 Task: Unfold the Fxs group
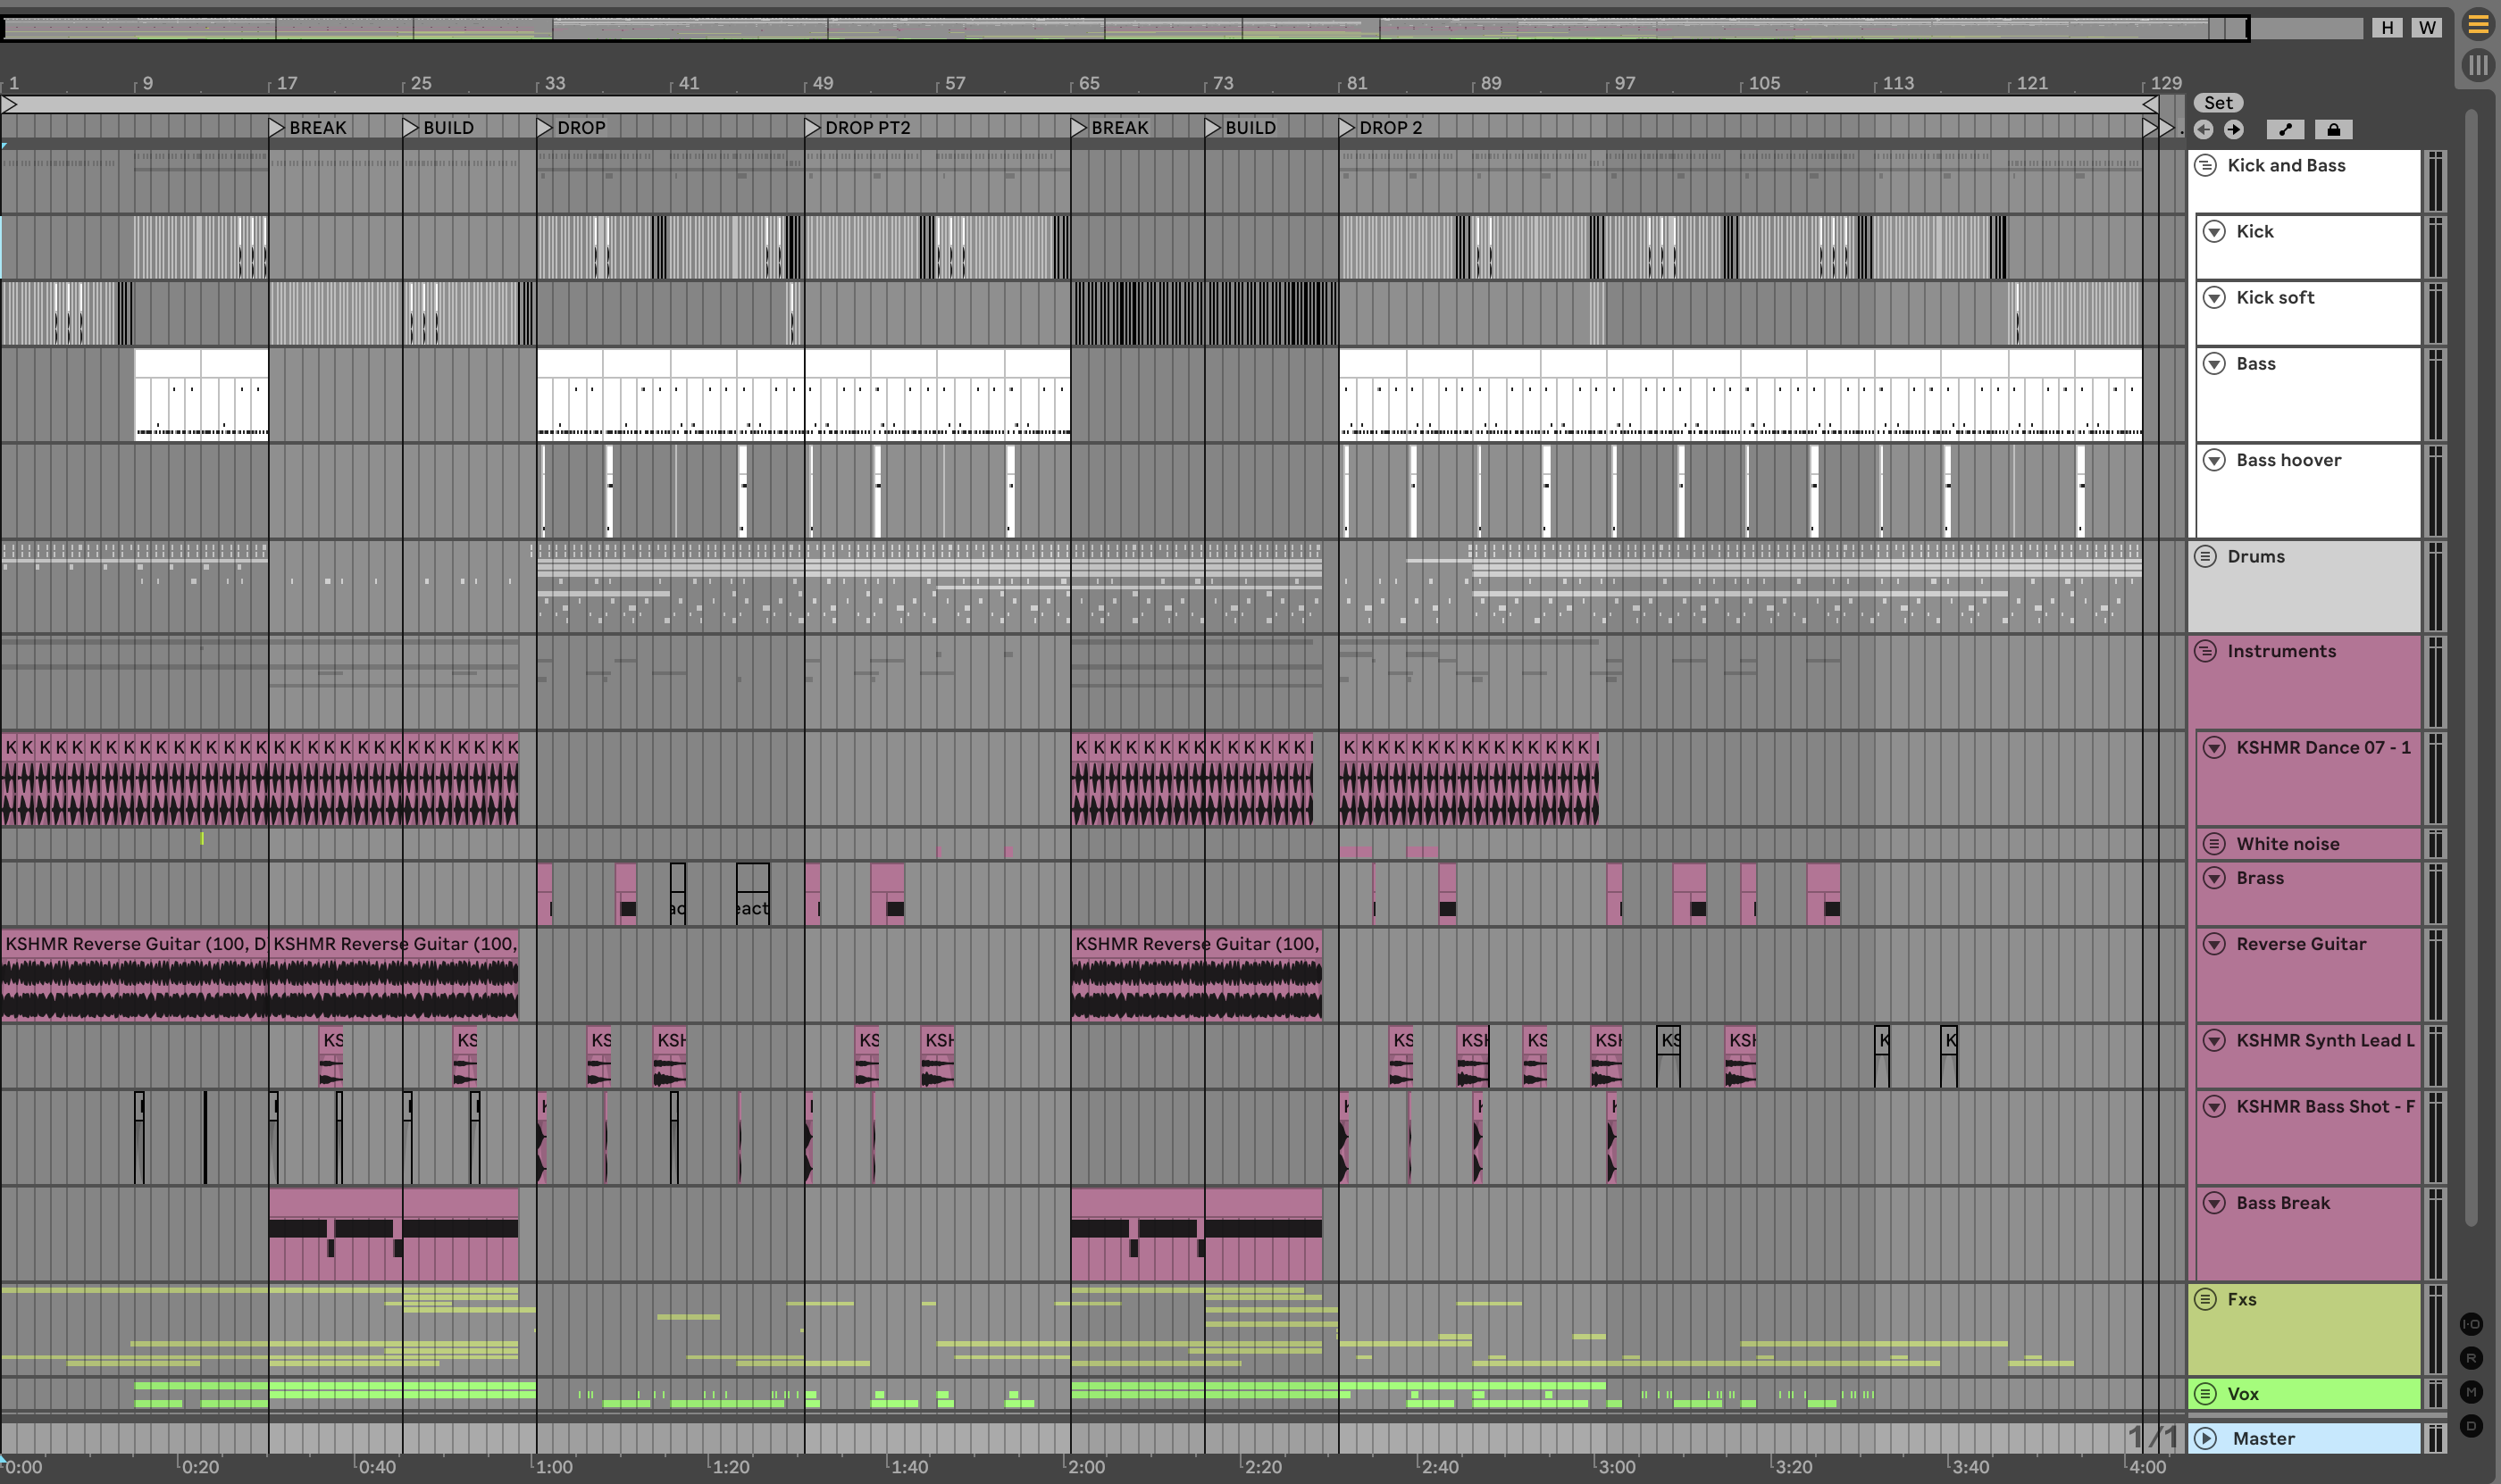(2206, 1299)
